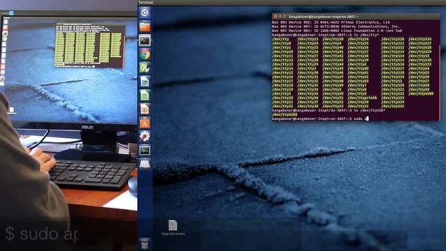Click the /dev/ttyS31 entry in listing
Screen dimensions: 446x251
(x=420, y=64)
